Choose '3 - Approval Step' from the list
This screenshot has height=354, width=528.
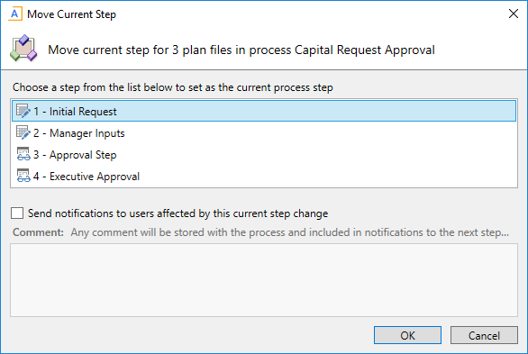tap(264, 154)
